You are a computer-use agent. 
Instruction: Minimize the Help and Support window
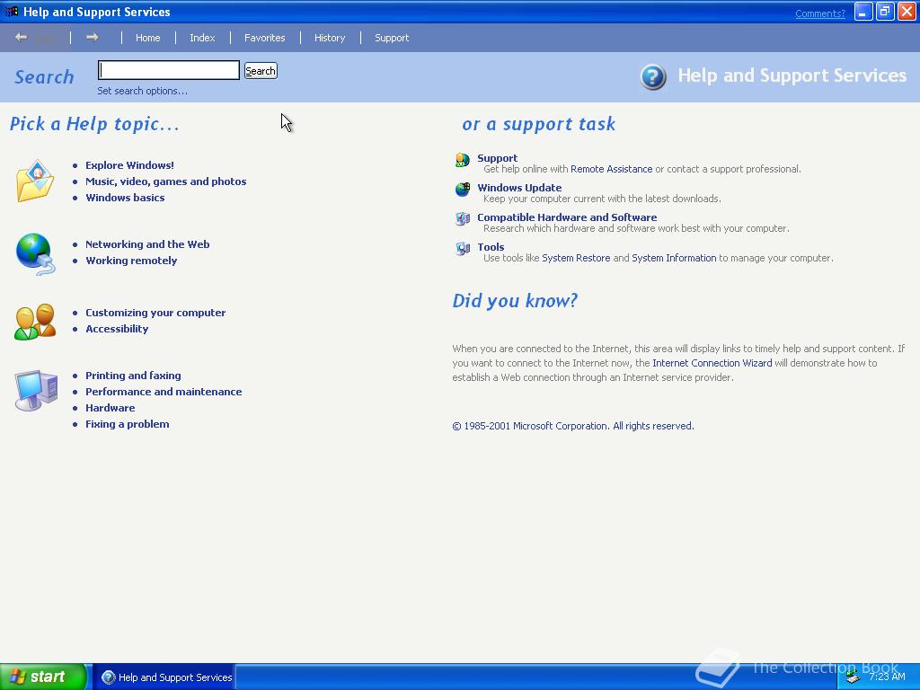point(863,12)
